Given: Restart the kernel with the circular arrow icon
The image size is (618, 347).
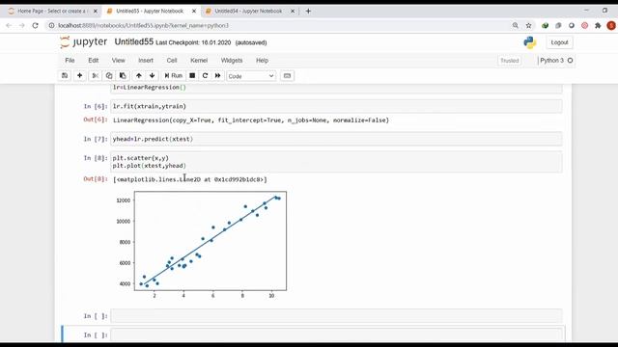Looking at the screenshot, I should (x=205, y=75).
